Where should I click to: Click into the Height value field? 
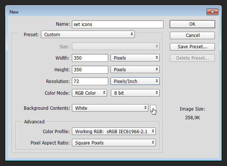tap(90, 69)
